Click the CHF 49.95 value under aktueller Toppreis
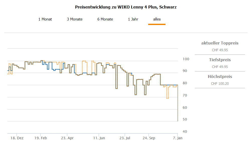Image resolution: width=249 pixels, height=144 pixels. pyautogui.click(x=220, y=50)
